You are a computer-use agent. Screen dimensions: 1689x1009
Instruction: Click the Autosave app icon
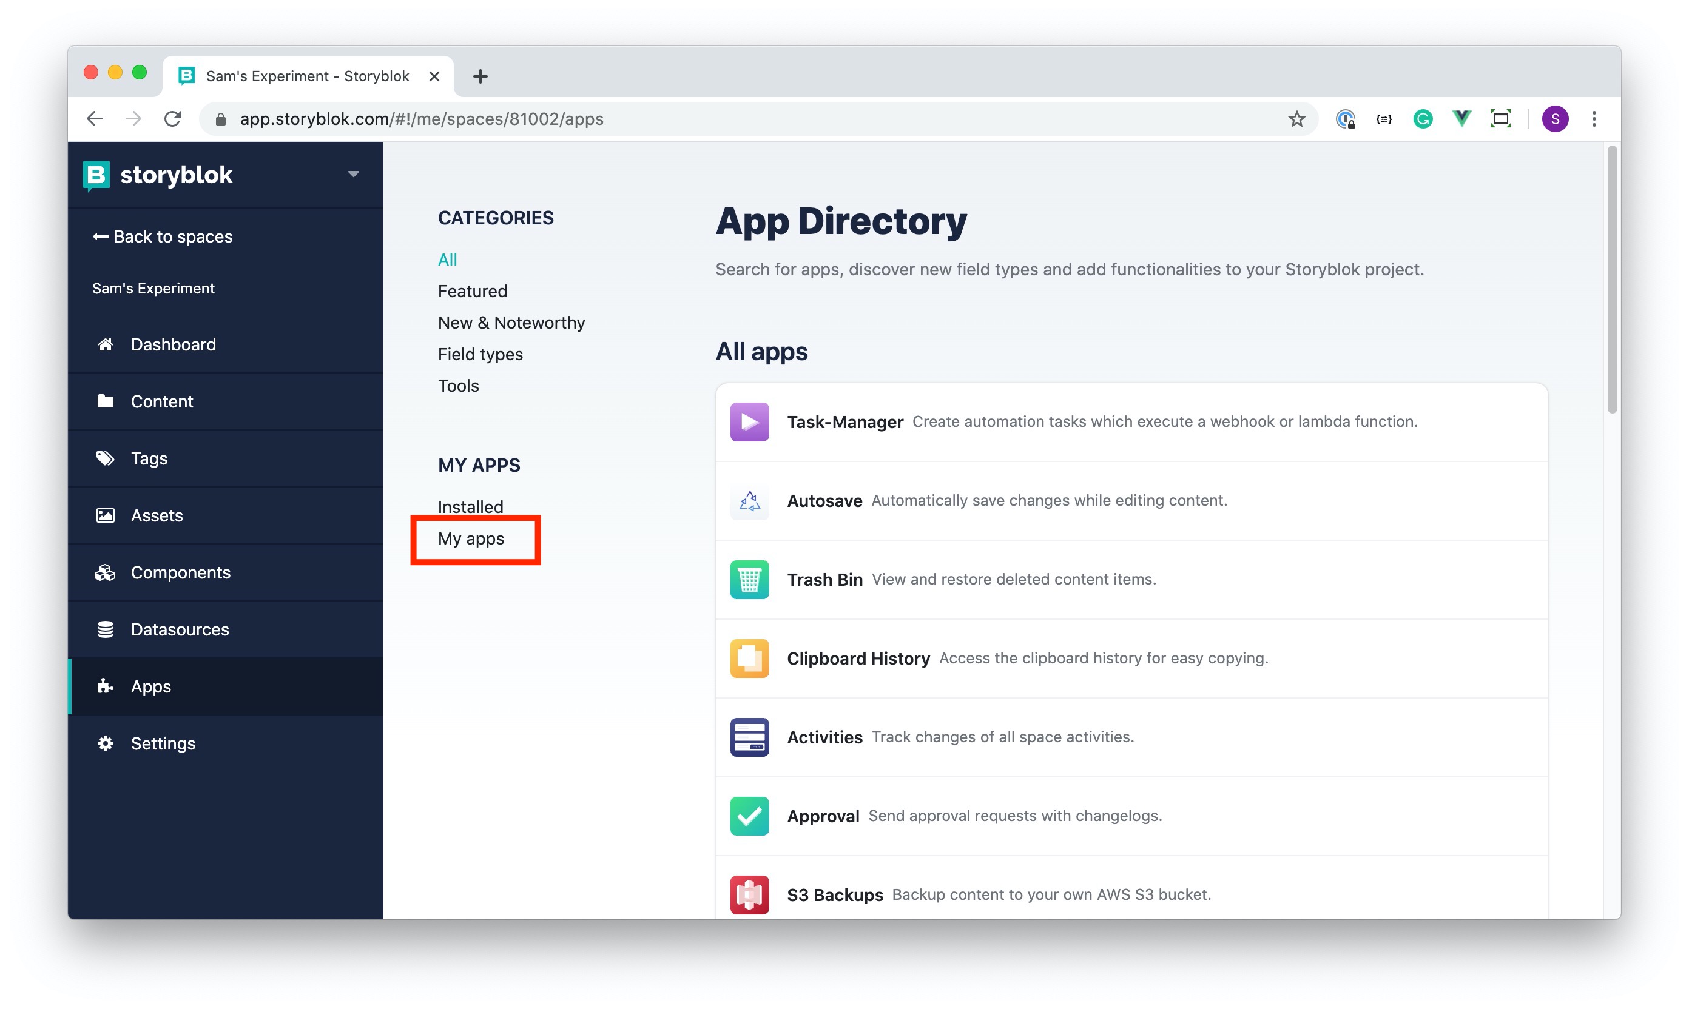pos(749,501)
